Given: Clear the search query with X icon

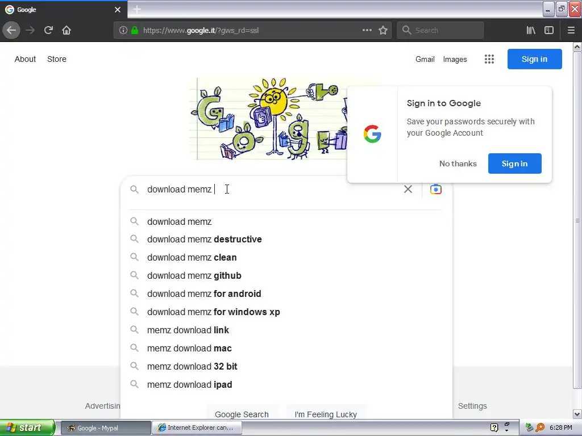Looking at the screenshot, I should [x=408, y=189].
